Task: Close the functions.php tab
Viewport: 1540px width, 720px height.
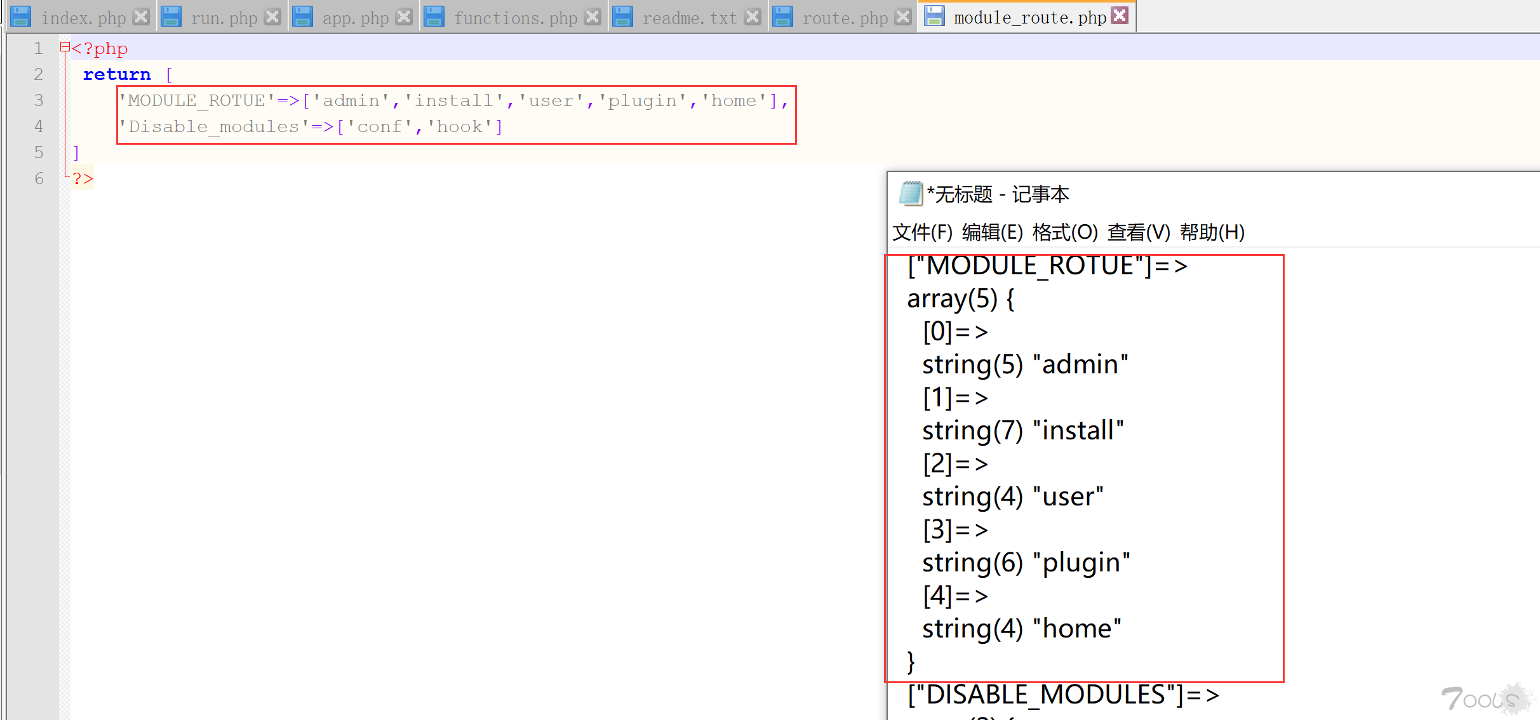Action: point(592,17)
